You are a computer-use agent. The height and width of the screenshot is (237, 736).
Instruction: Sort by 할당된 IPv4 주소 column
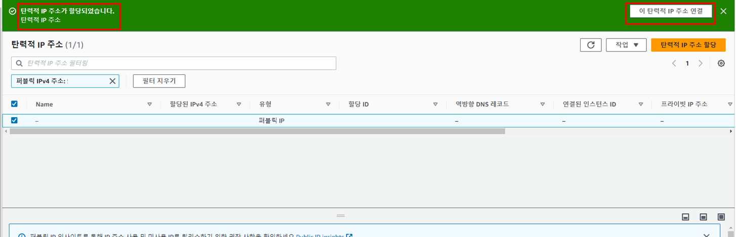[x=238, y=104]
